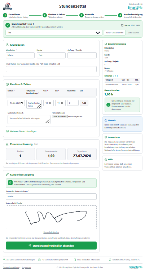Image resolution: width=145 pixels, height=272 pixels.
Task: Open the Datenschutzerklärung footer link
Action: [x=11, y=267]
